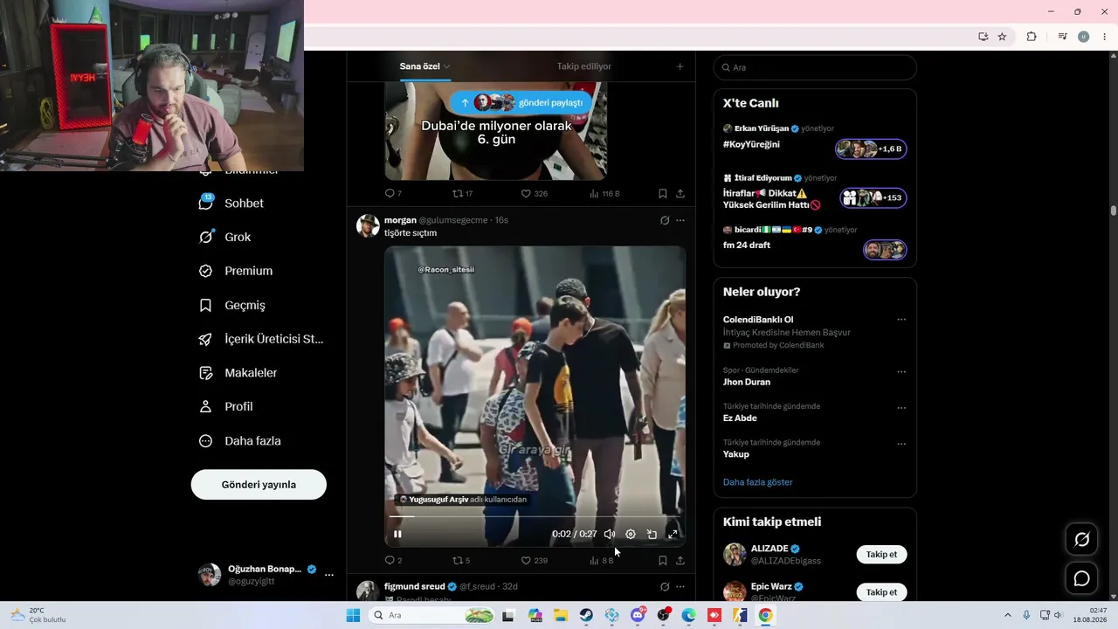Like morgan's post with 239 likes
This screenshot has height=629, width=1118.
[534, 560]
